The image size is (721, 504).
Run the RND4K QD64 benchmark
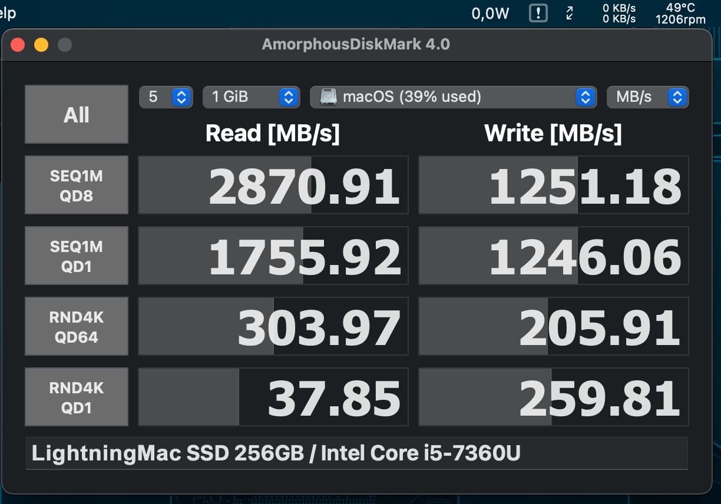[x=77, y=326]
